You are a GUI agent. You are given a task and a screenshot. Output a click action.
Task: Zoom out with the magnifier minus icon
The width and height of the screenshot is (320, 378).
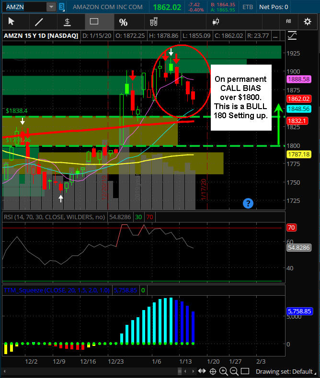234,371
